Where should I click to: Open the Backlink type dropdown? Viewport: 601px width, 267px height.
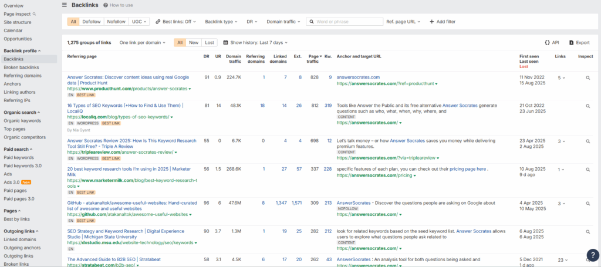pyautogui.click(x=221, y=22)
